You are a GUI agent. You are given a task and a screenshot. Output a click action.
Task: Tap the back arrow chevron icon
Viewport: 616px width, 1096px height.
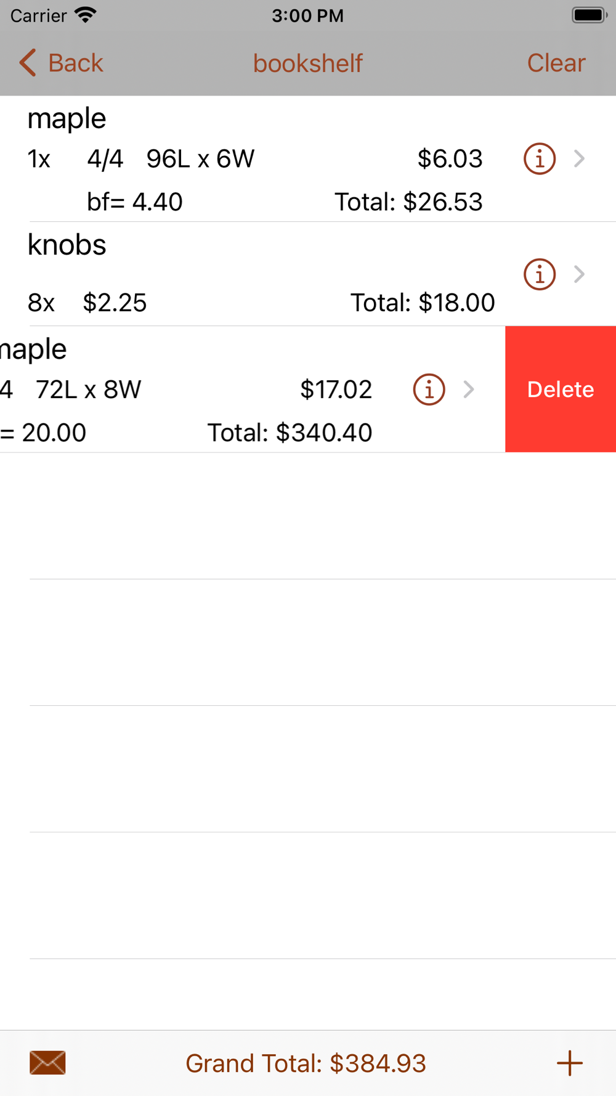(28, 63)
